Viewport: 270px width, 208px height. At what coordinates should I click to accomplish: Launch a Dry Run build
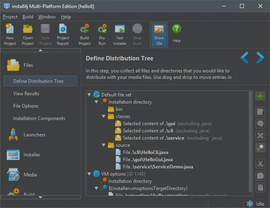(102, 34)
